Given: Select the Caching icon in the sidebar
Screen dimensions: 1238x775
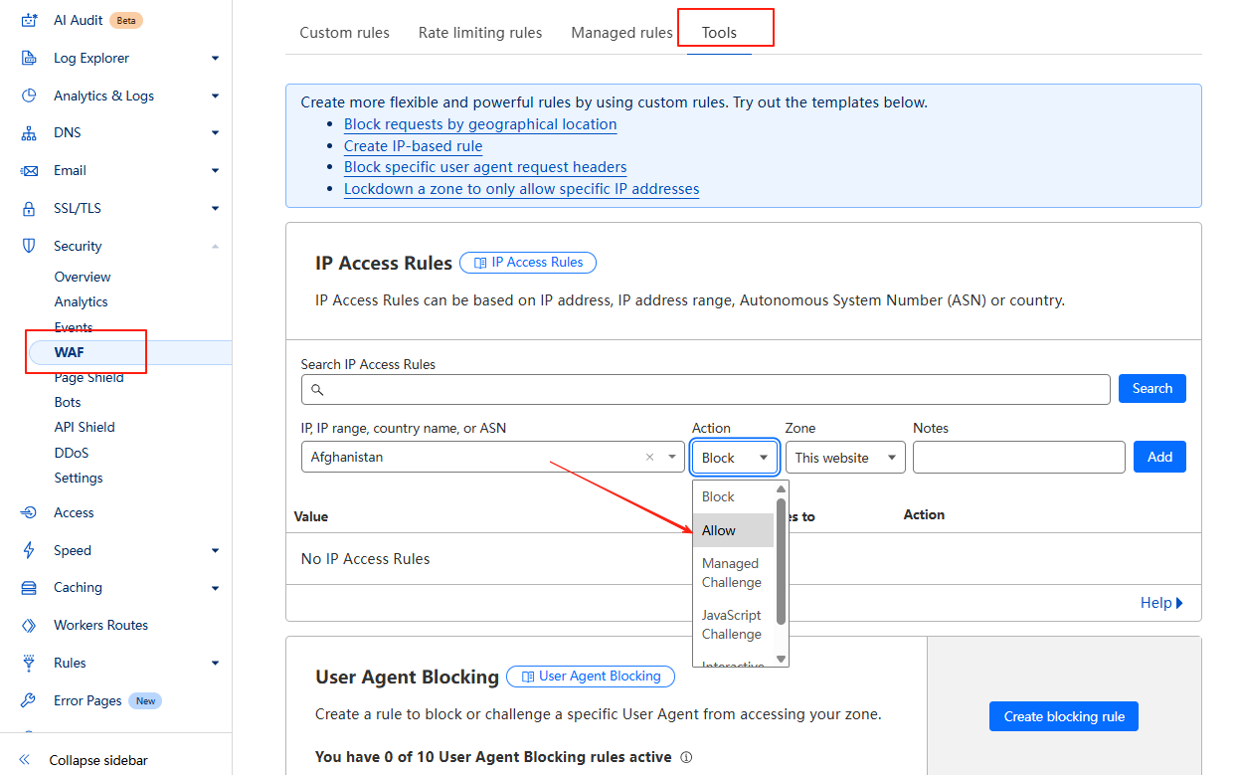Looking at the screenshot, I should (31, 587).
